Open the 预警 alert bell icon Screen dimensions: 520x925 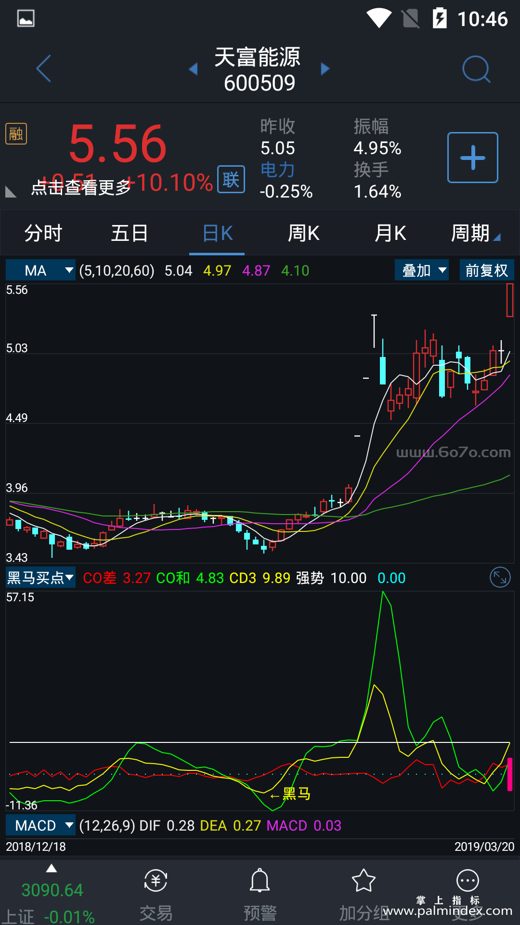[260, 881]
